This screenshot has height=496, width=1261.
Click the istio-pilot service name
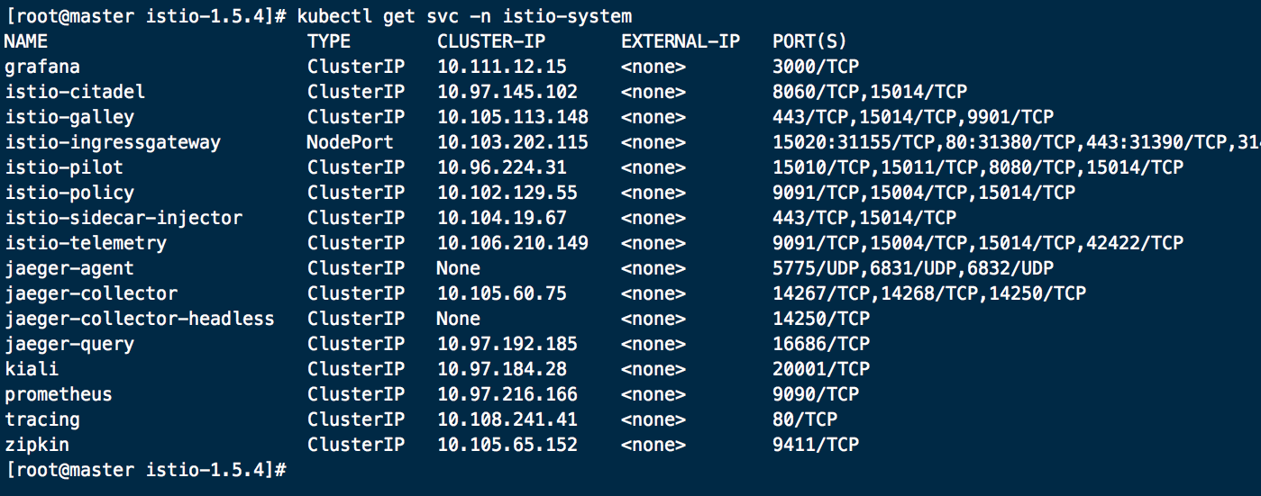[x=64, y=167]
